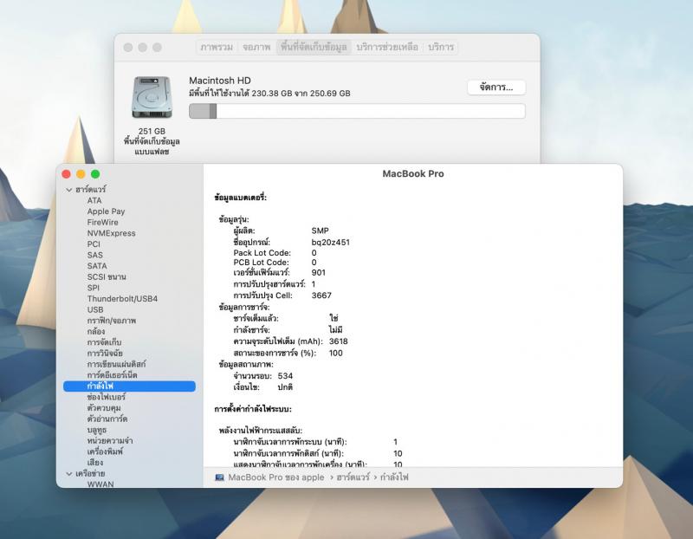Select การ์ดอีเธอร์เน็ต in sidebar
Viewport: 693px width, 539px height.
pyautogui.click(x=113, y=375)
